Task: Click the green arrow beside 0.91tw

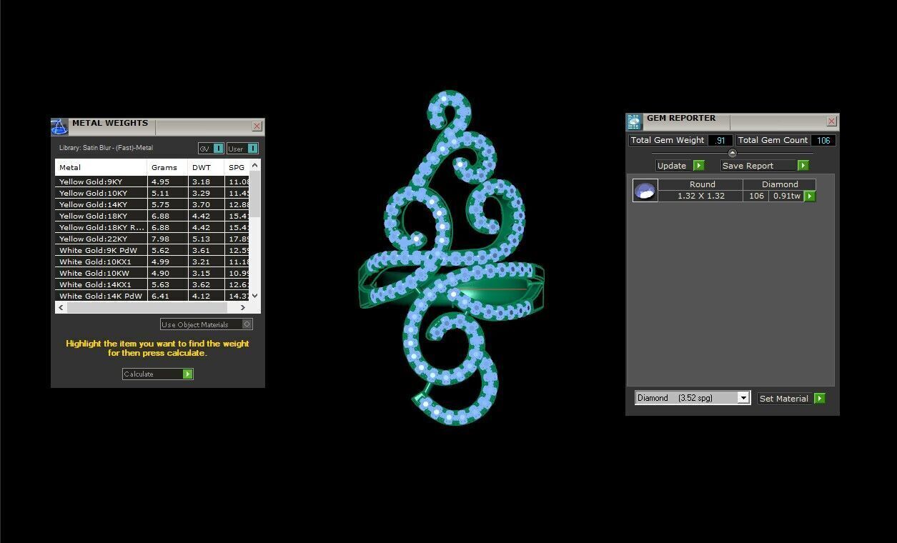Action: click(x=810, y=196)
